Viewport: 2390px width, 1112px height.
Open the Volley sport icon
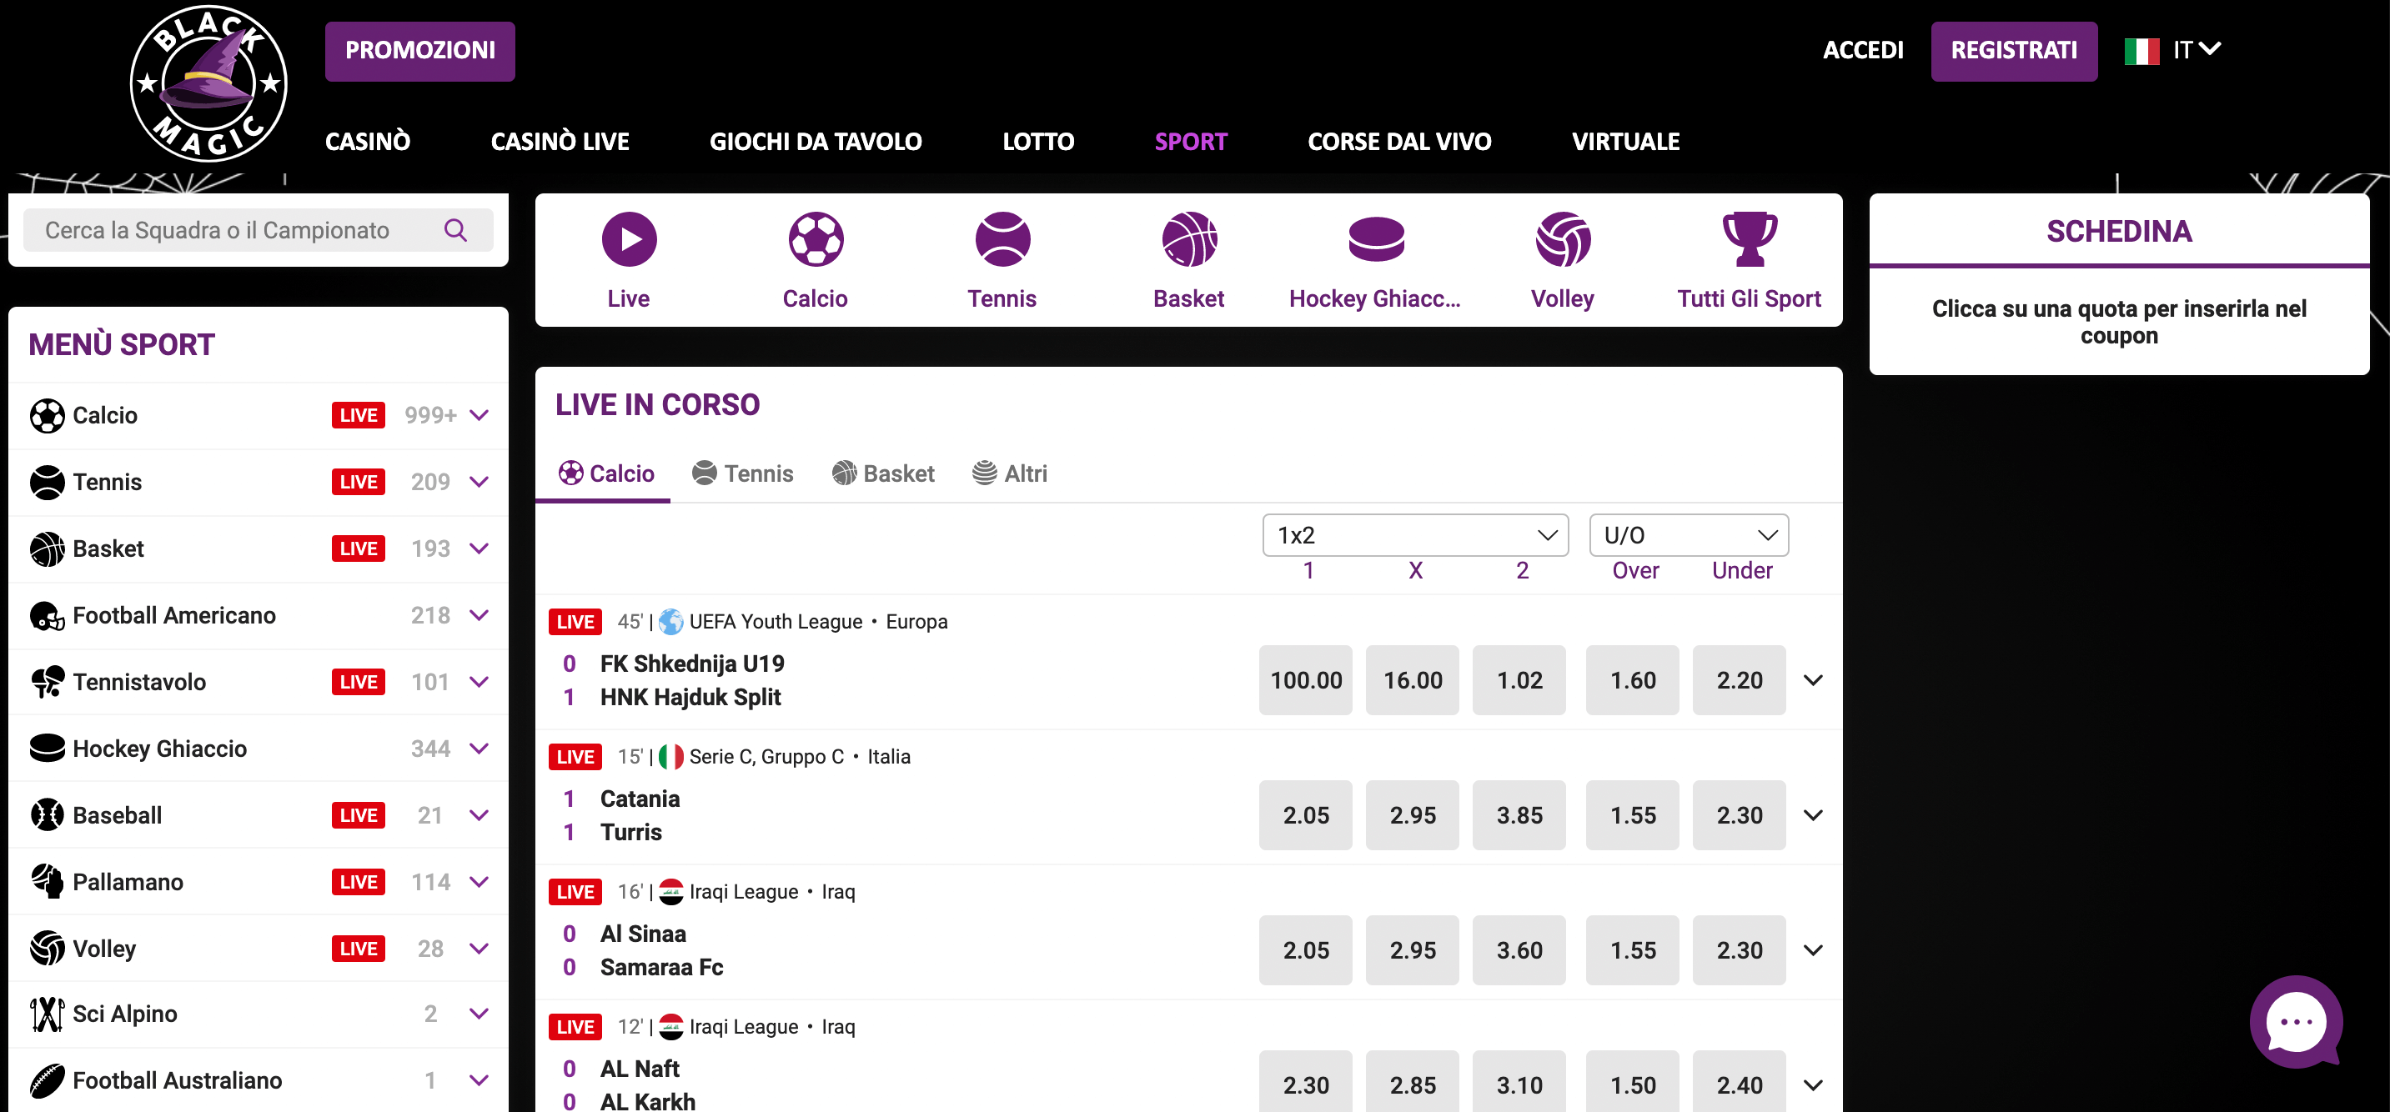pyautogui.click(x=1563, y=239)
